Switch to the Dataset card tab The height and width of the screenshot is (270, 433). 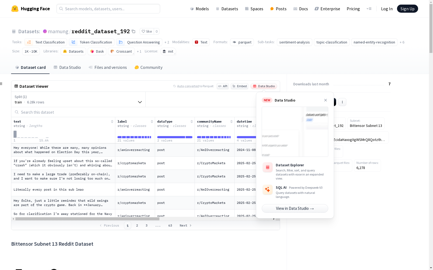30,67
